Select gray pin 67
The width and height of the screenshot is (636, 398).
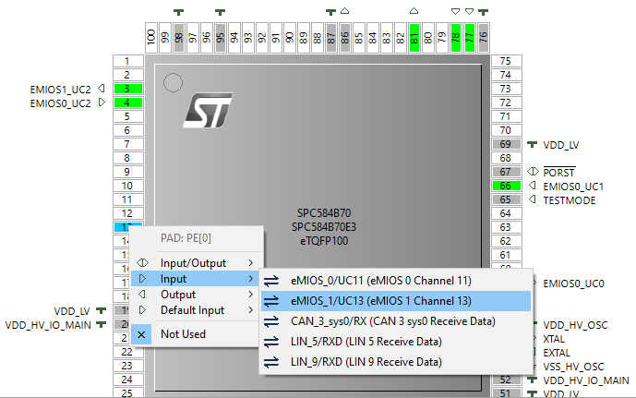click(x=506, y=172)
